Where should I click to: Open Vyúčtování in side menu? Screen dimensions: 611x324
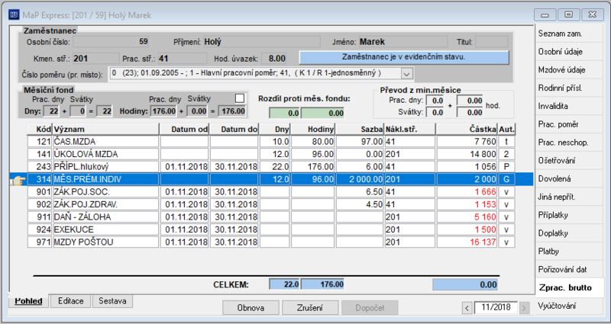click(x=569, y=306)
